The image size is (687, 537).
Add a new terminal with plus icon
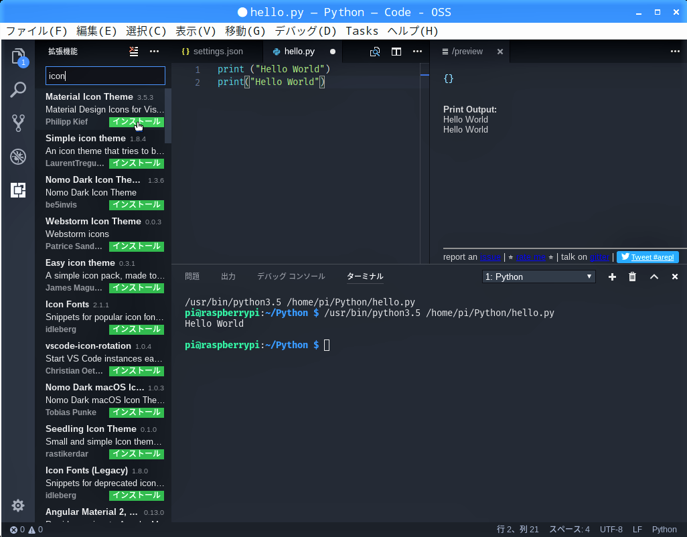[612, 277]
